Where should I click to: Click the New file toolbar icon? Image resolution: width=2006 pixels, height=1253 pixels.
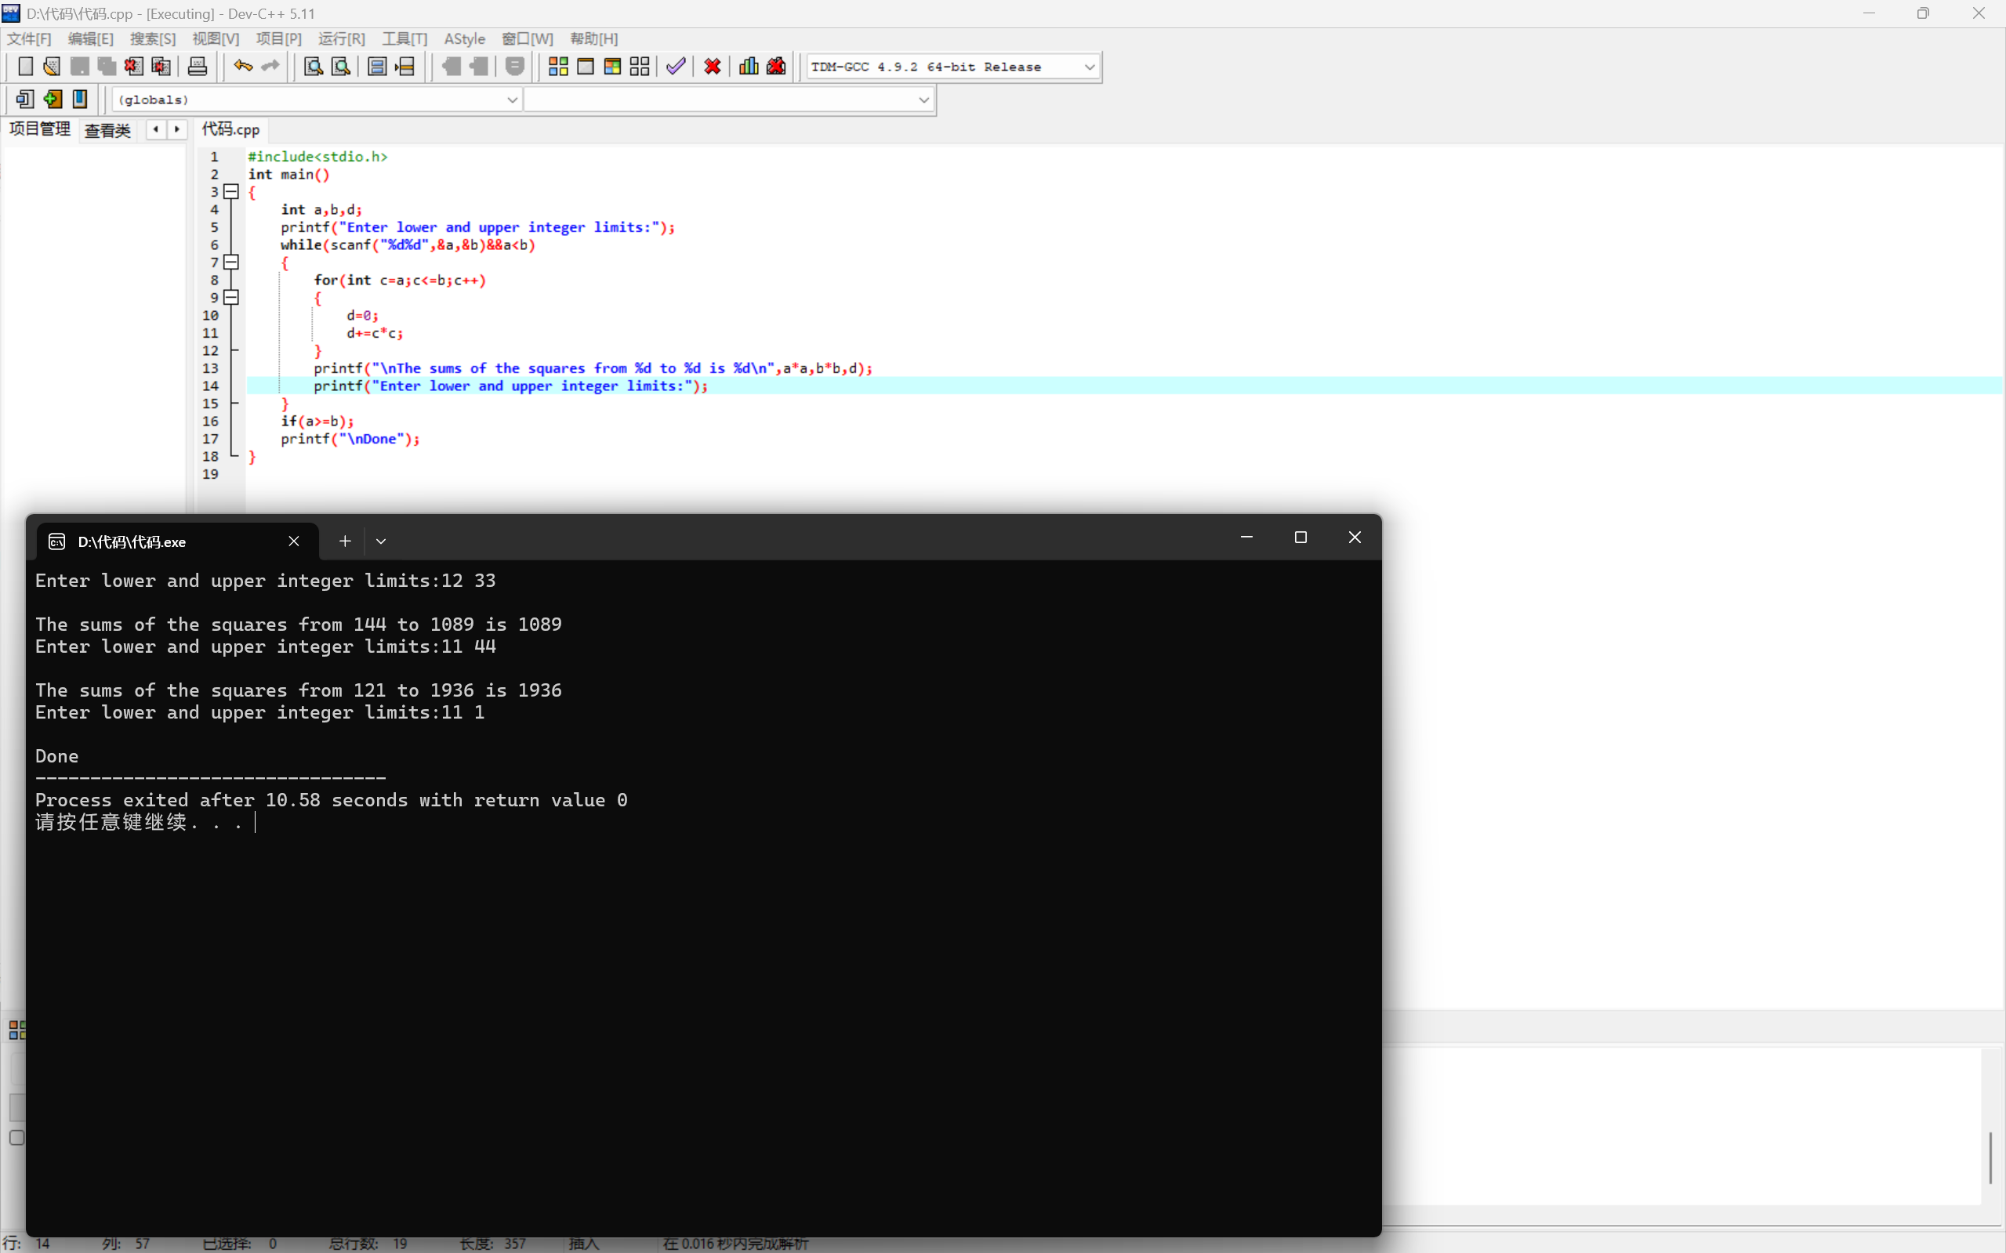(25, 67)
